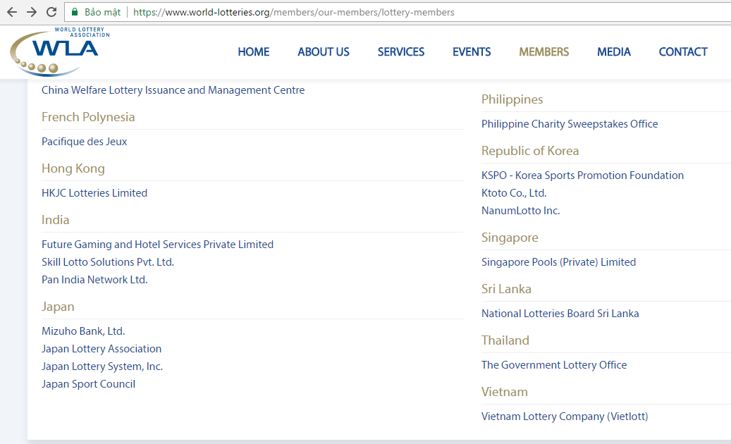Viewport: 731px width, 444px height.
Task: Open the Pacifique des Jeux link
Action: (x=85, y=142)
